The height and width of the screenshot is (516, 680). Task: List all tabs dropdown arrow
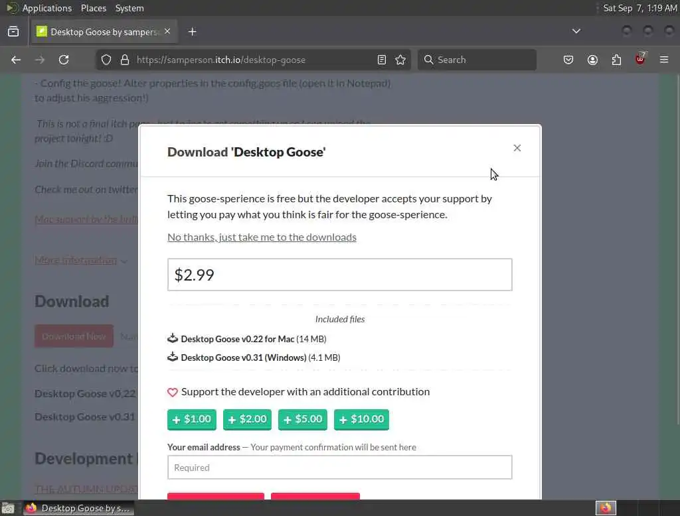point(576,31)
